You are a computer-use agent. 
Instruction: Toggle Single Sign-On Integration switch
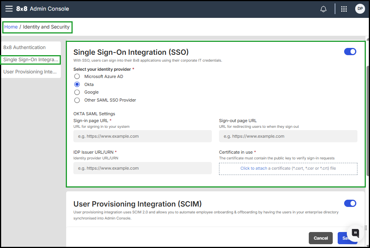[x=350, y=52]
